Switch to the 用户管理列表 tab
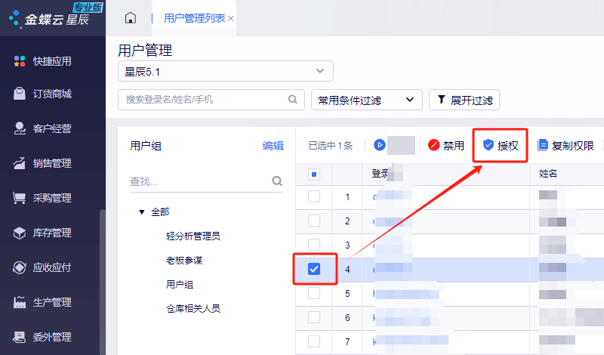 pos(194,18)
